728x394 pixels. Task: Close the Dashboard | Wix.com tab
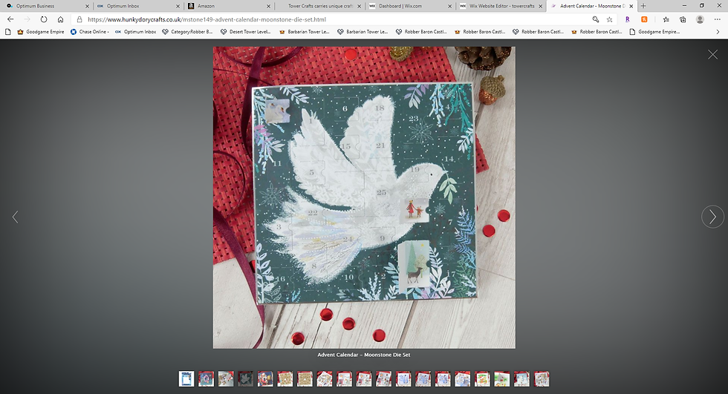pyautogui.click(x=449, y=6)
